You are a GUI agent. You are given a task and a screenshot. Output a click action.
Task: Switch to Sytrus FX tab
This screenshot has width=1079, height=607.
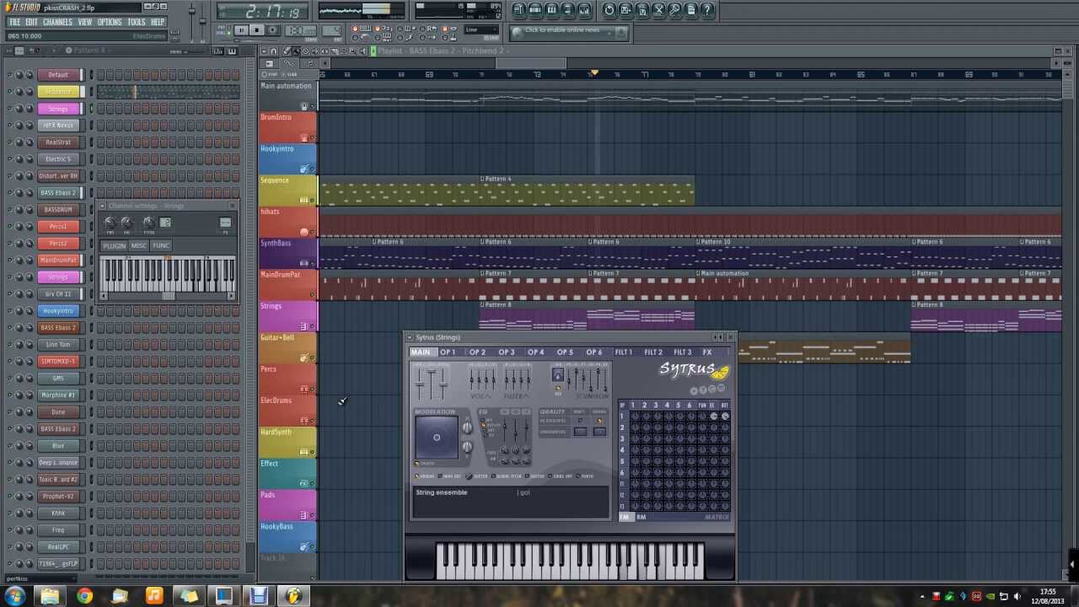point(707,352)
